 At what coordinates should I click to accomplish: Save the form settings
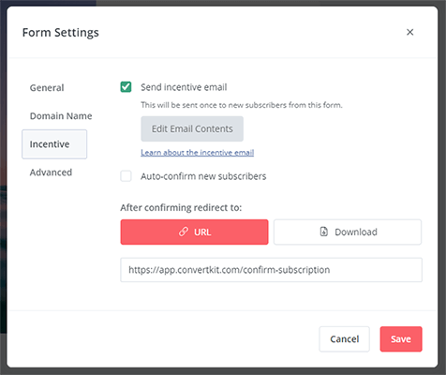coord(401,339)
